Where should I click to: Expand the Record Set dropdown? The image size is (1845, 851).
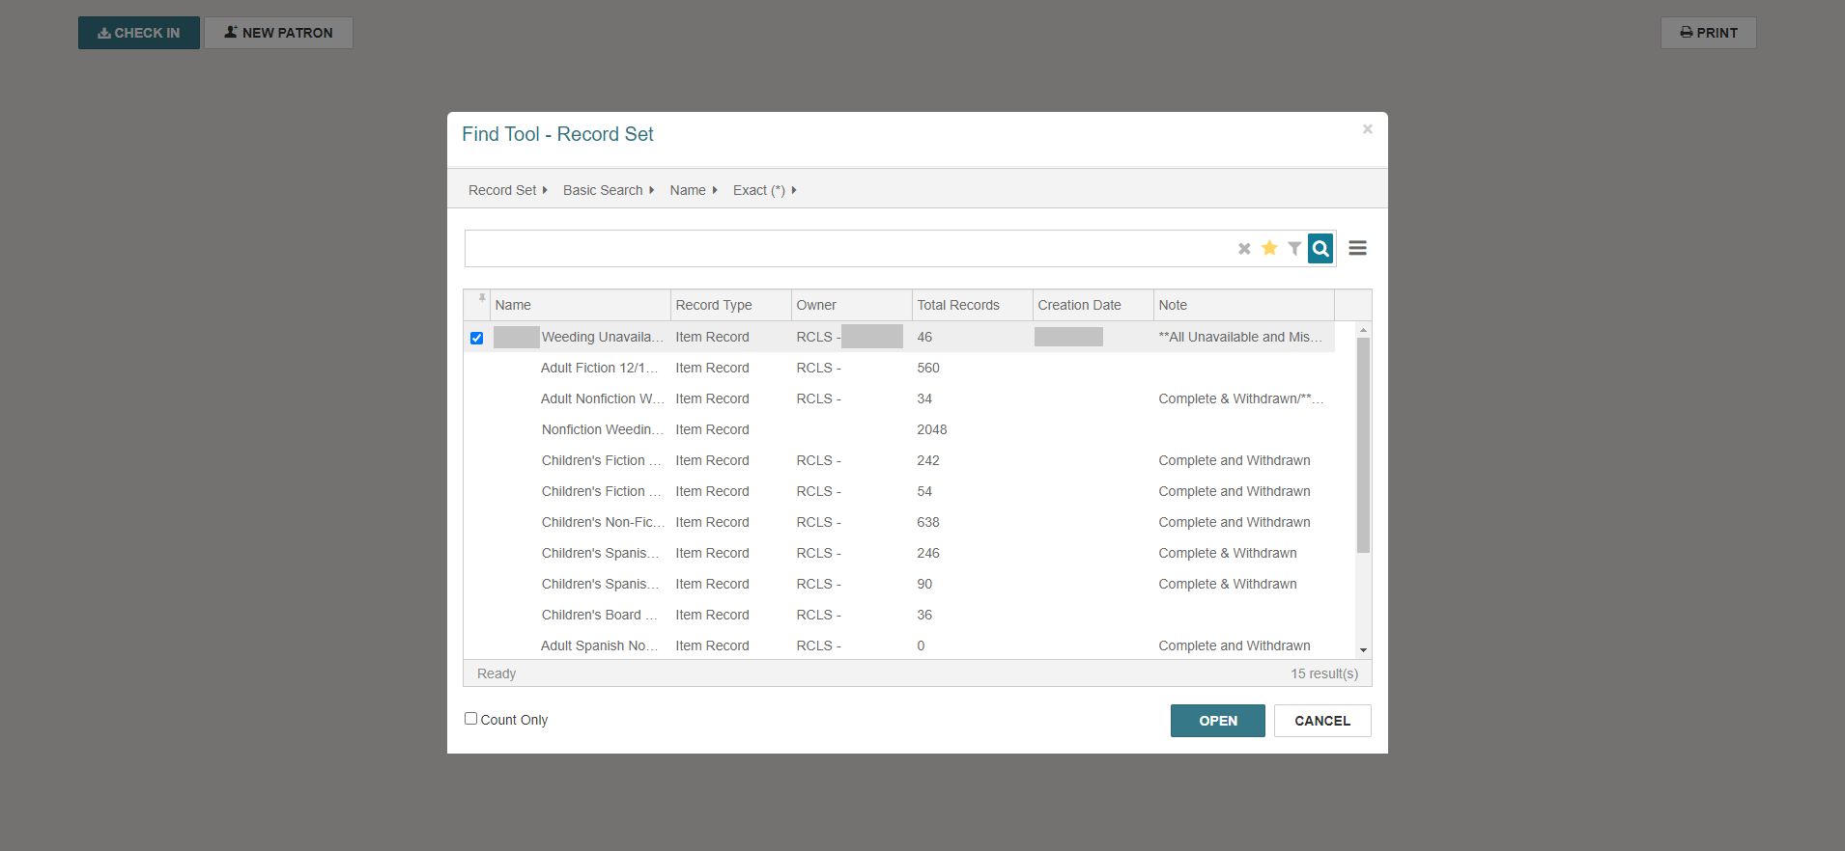[507, 190]
